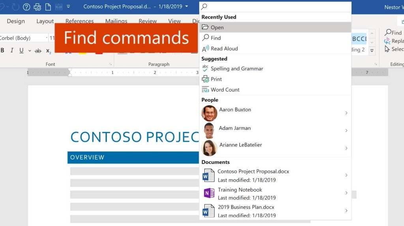The height and width of the screenshot is (226, 404).
Task: Open Contoso Project Proposal.docx from Documents
Action: click(275, 175)
